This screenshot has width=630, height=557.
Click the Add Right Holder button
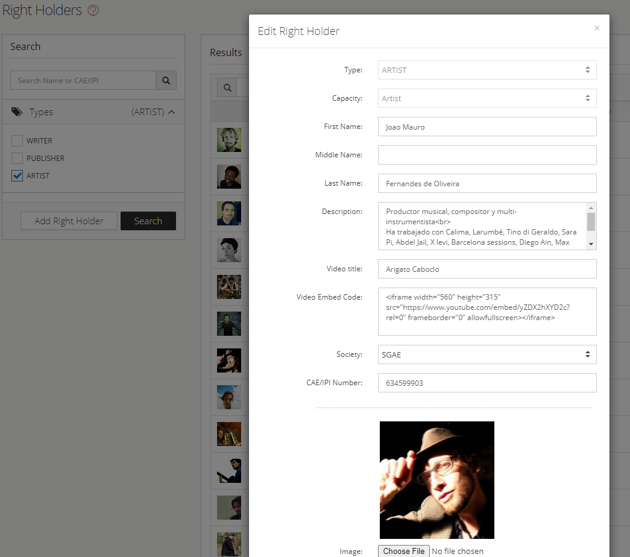click(x=69, y=221)
